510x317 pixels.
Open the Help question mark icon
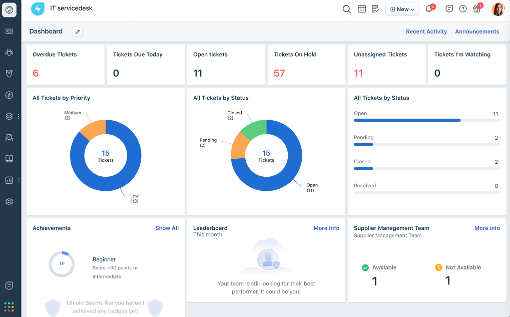click(462, 9)
